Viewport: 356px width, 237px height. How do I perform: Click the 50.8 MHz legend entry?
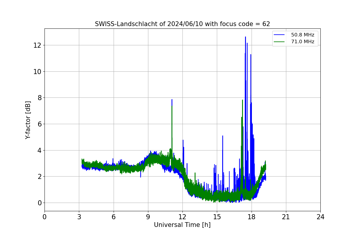click(303, 35)
